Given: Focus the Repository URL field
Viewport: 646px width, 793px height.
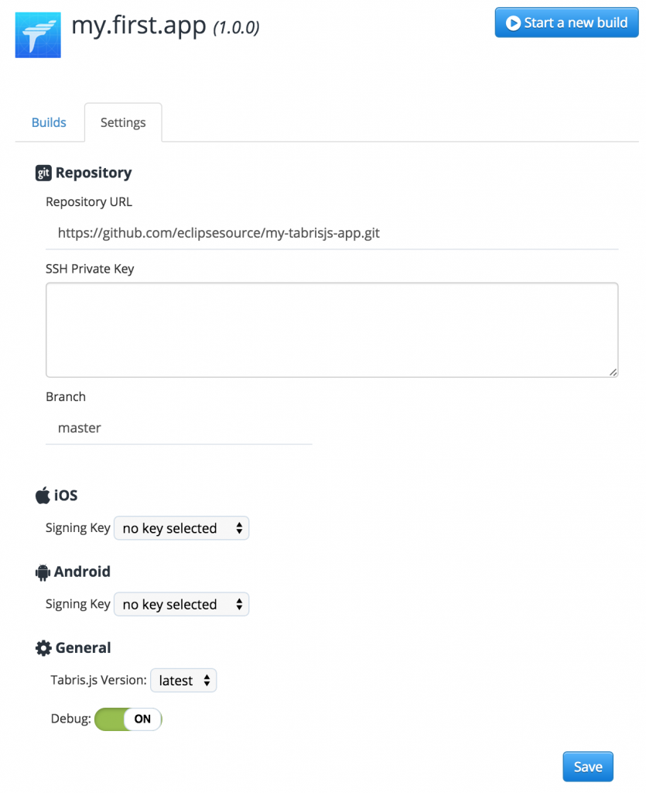Looking at the screenshot, I should click(332, 232).
